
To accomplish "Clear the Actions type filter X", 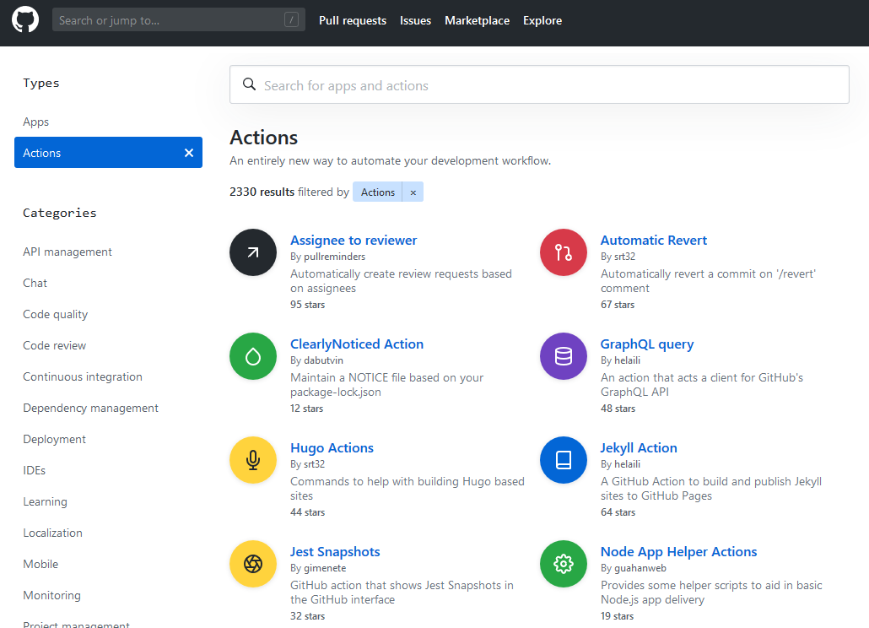I will pyautogui.click(x=189, y=153).
